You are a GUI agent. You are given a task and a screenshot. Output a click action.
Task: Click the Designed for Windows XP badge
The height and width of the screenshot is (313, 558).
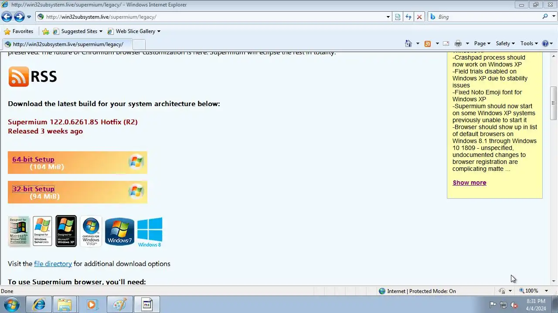pos(66,231)
